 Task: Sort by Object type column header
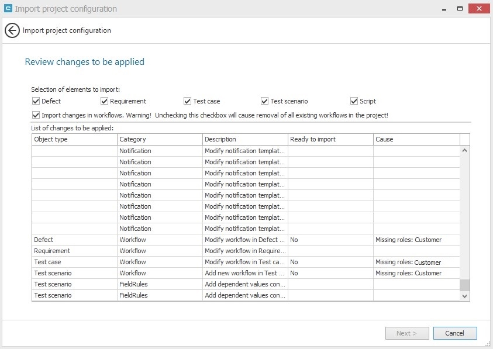tap(74, 139)
